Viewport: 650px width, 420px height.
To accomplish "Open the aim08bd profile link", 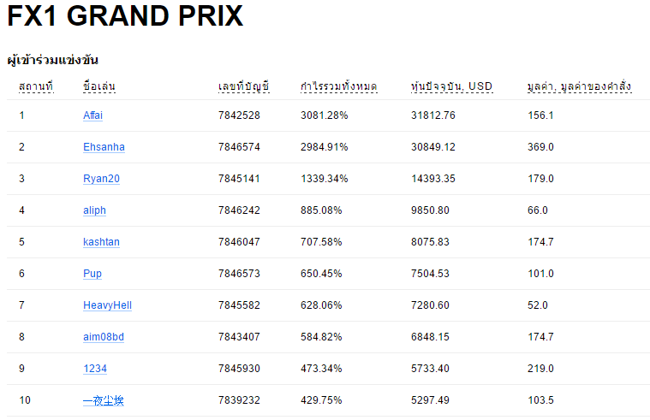I will [x=104, y=337].
